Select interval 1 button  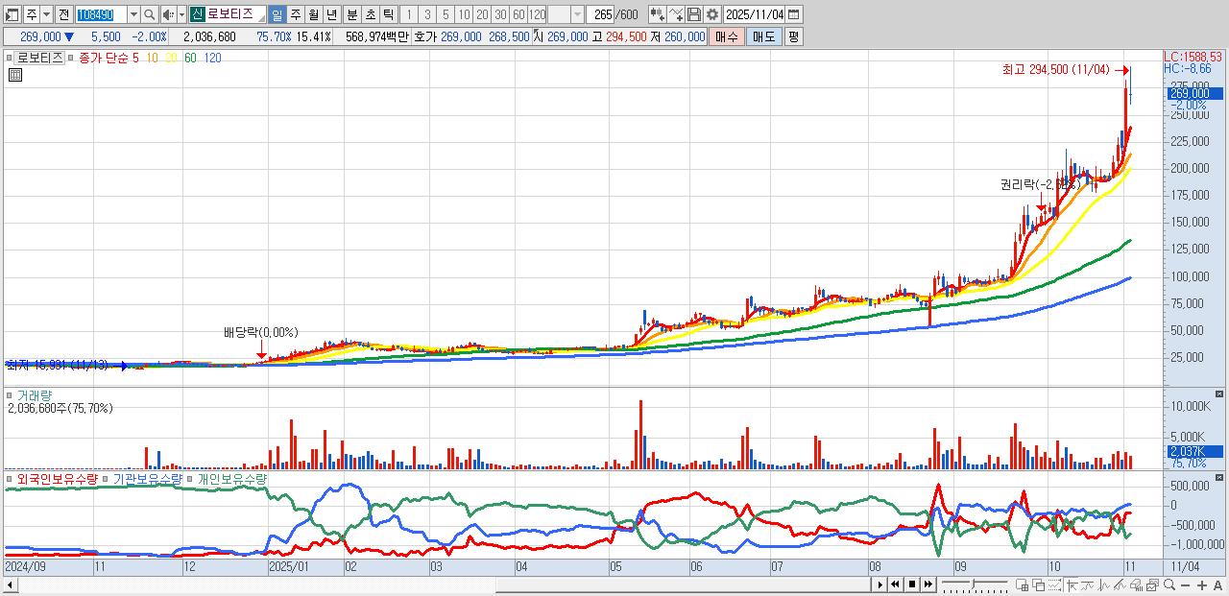[409, 14]
